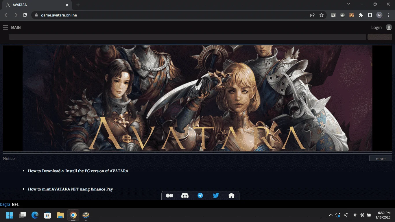Go back using the browser back arrow
The width and height of the screenshot is (395, 222).
[6, 15]
